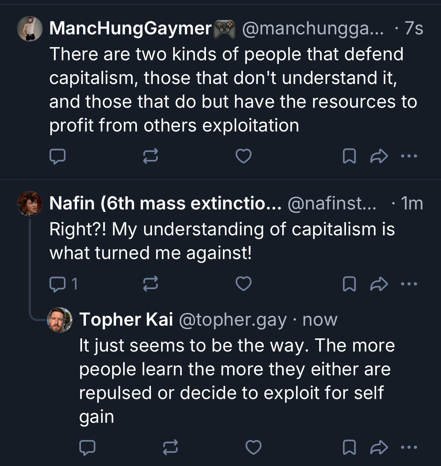Share MancHungGaymer's post

click(379, 156)
